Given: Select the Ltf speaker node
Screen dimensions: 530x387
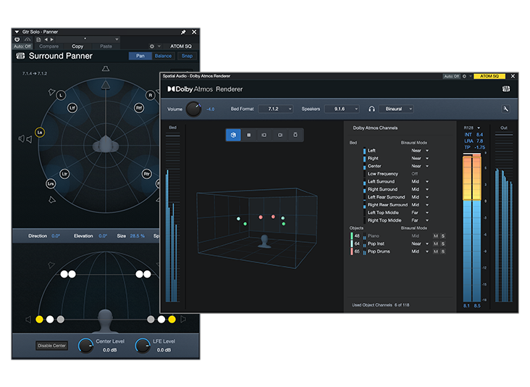Looking at the screenshot, I should [72, 108].
